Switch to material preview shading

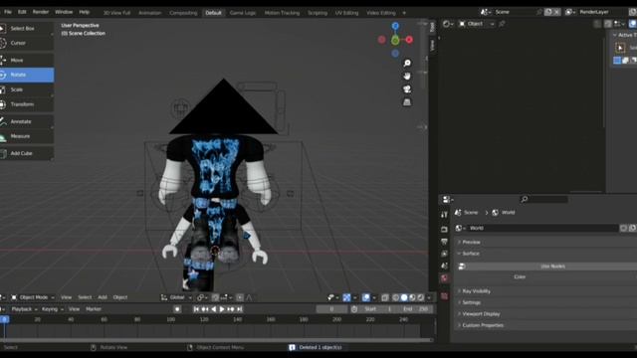412,298
